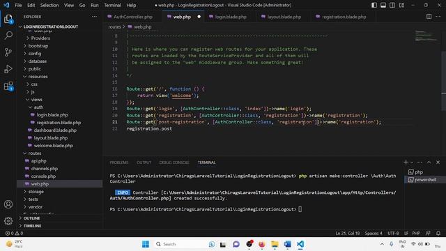Open the Accounts menu icon
The image size is (446, 251).
coord(8,204)
